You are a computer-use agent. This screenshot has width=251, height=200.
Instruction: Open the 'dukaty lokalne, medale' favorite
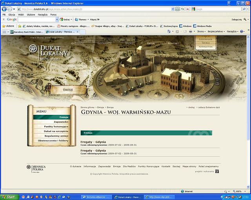tap(38, 26)
